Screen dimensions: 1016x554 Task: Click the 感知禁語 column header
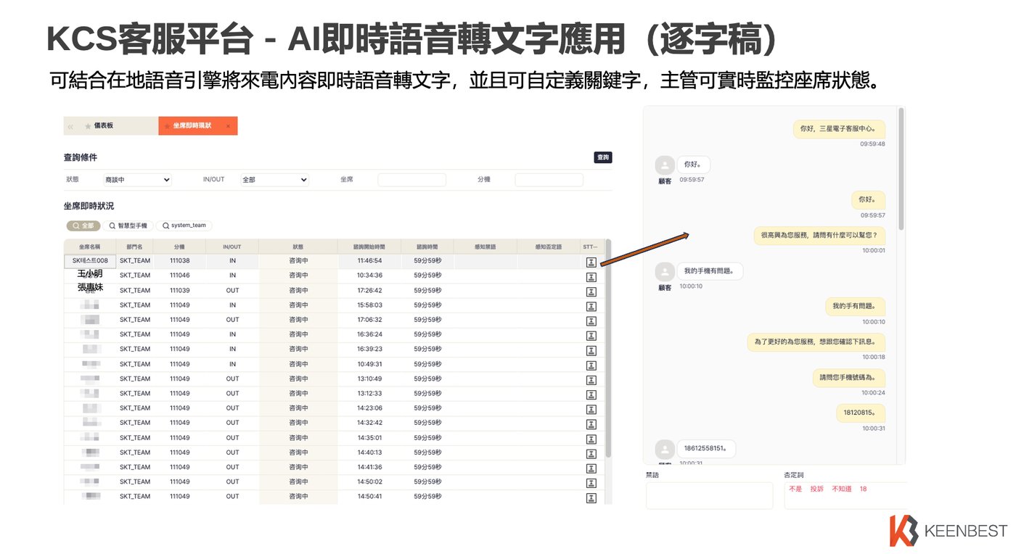point(485,247)
